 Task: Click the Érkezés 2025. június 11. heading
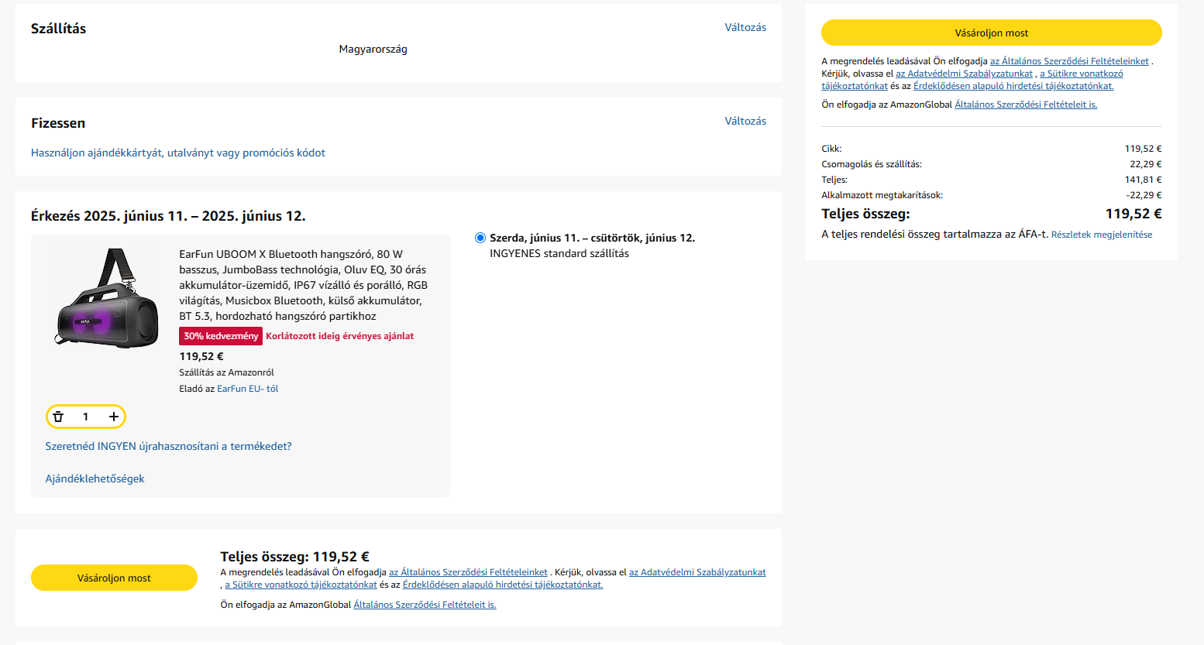point(168,216)
